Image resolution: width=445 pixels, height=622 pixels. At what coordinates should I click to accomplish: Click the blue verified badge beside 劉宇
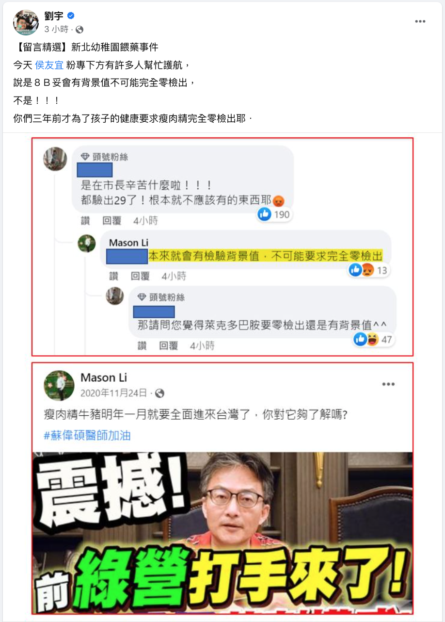click(71, 16)
